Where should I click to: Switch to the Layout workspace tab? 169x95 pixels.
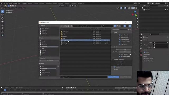pyautogui.click(x=25, y=3)
